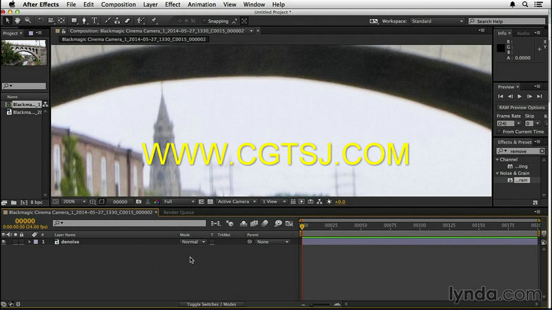Jump to first frame in Preview panel

[500, 96]
